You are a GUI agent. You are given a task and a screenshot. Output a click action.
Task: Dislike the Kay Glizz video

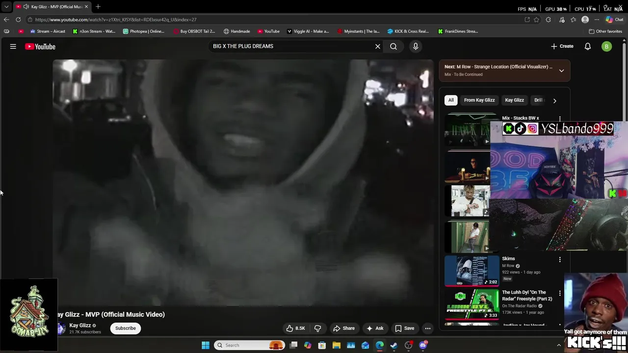click(317, 328)
